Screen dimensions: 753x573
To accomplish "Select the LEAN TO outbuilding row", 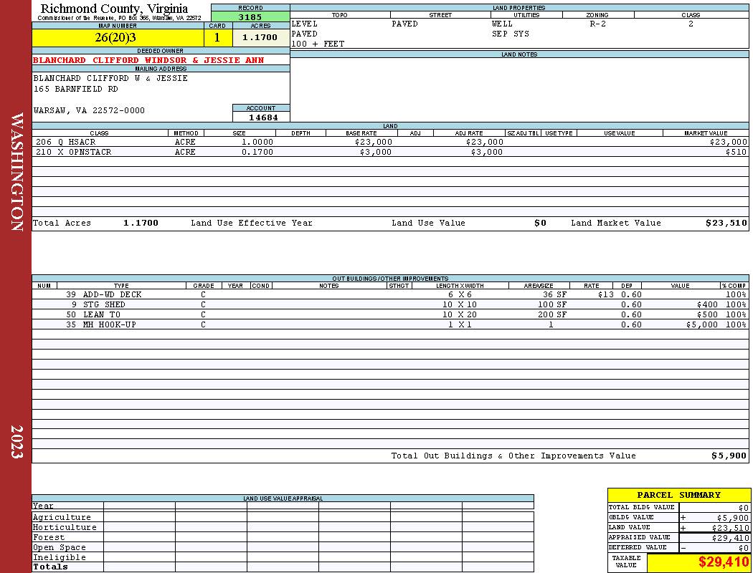I will click(x=390, y=314).
